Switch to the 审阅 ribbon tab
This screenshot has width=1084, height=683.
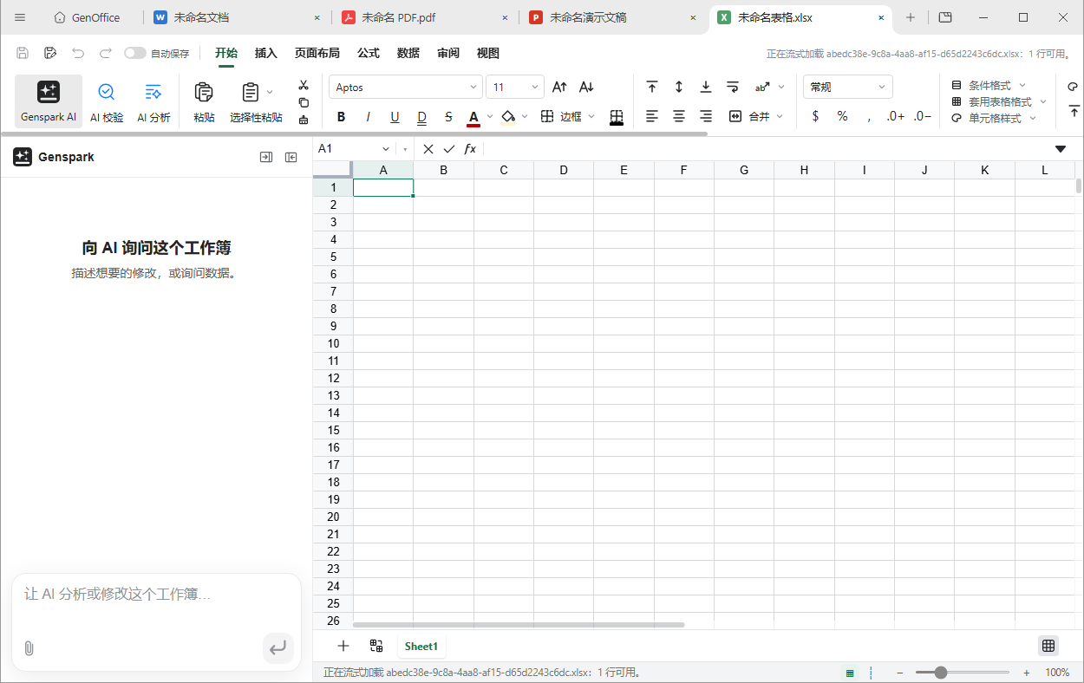[x=448, y=53]
